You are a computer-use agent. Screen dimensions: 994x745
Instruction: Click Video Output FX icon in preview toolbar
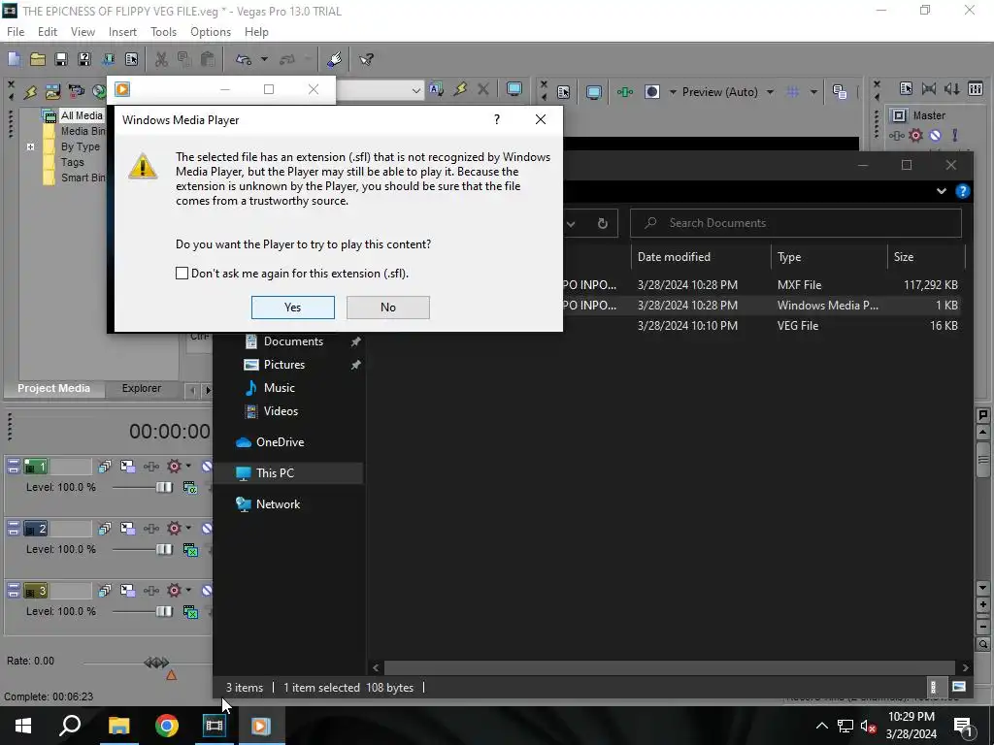(x=625, y=92)
